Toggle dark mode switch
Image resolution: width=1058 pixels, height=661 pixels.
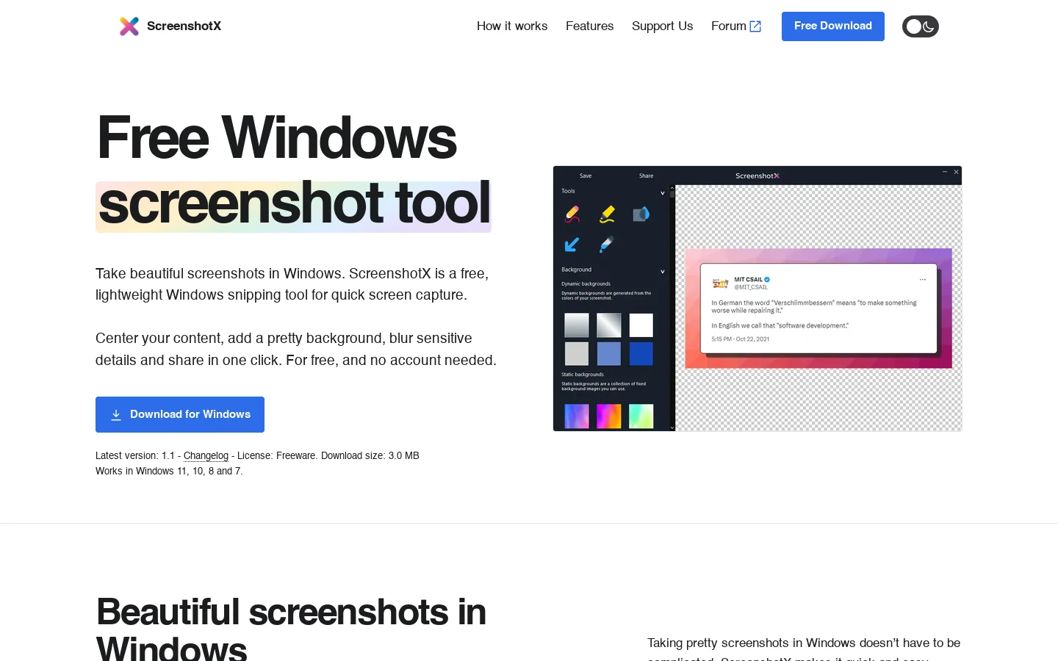[921, 26]
